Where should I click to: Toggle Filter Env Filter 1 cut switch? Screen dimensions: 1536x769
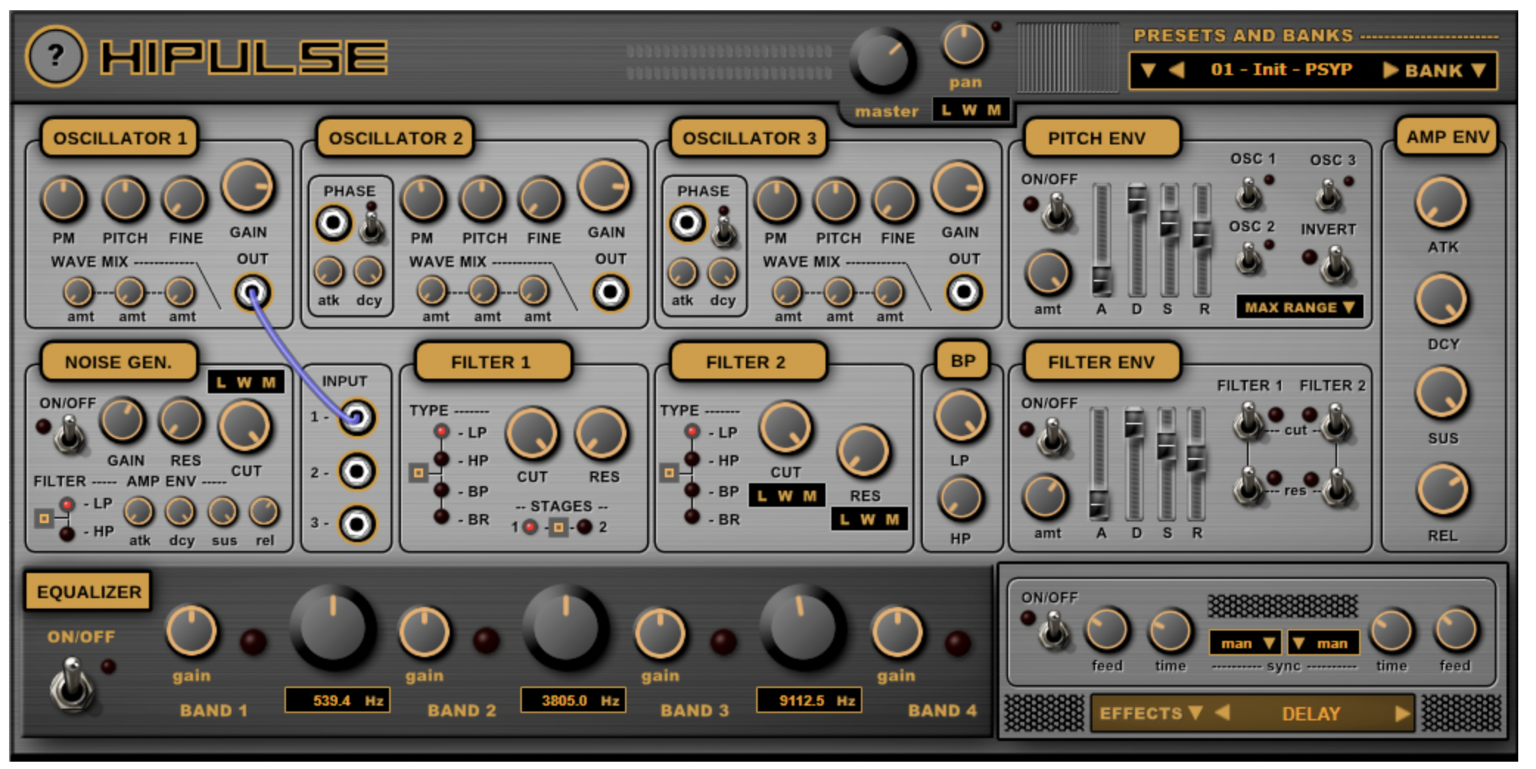click(x=1249, y=421)
